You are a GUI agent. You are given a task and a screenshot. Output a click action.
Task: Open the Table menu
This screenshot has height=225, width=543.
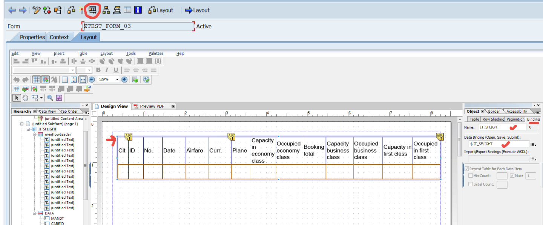point(83,53)
